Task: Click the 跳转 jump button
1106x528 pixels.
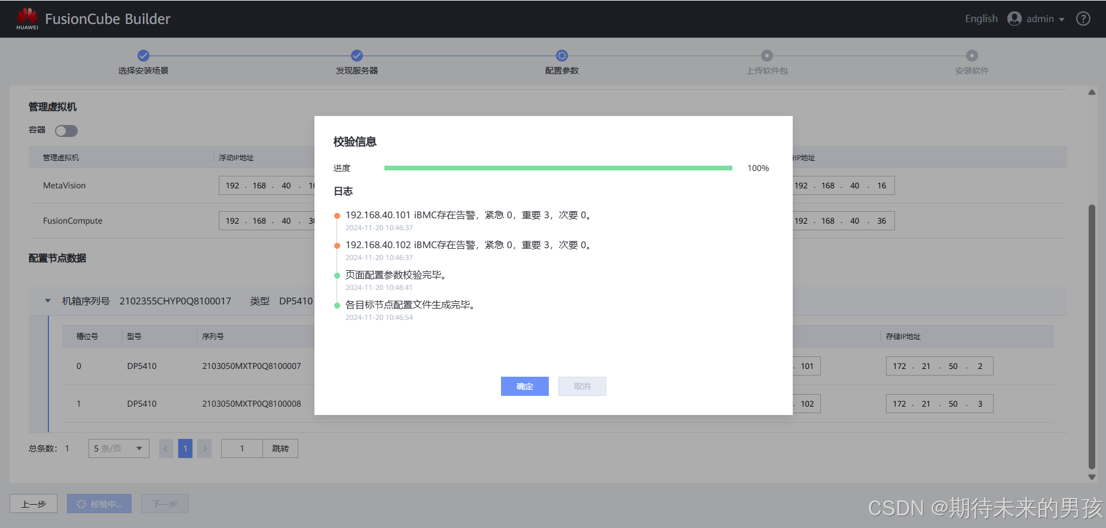Action: 280,448
